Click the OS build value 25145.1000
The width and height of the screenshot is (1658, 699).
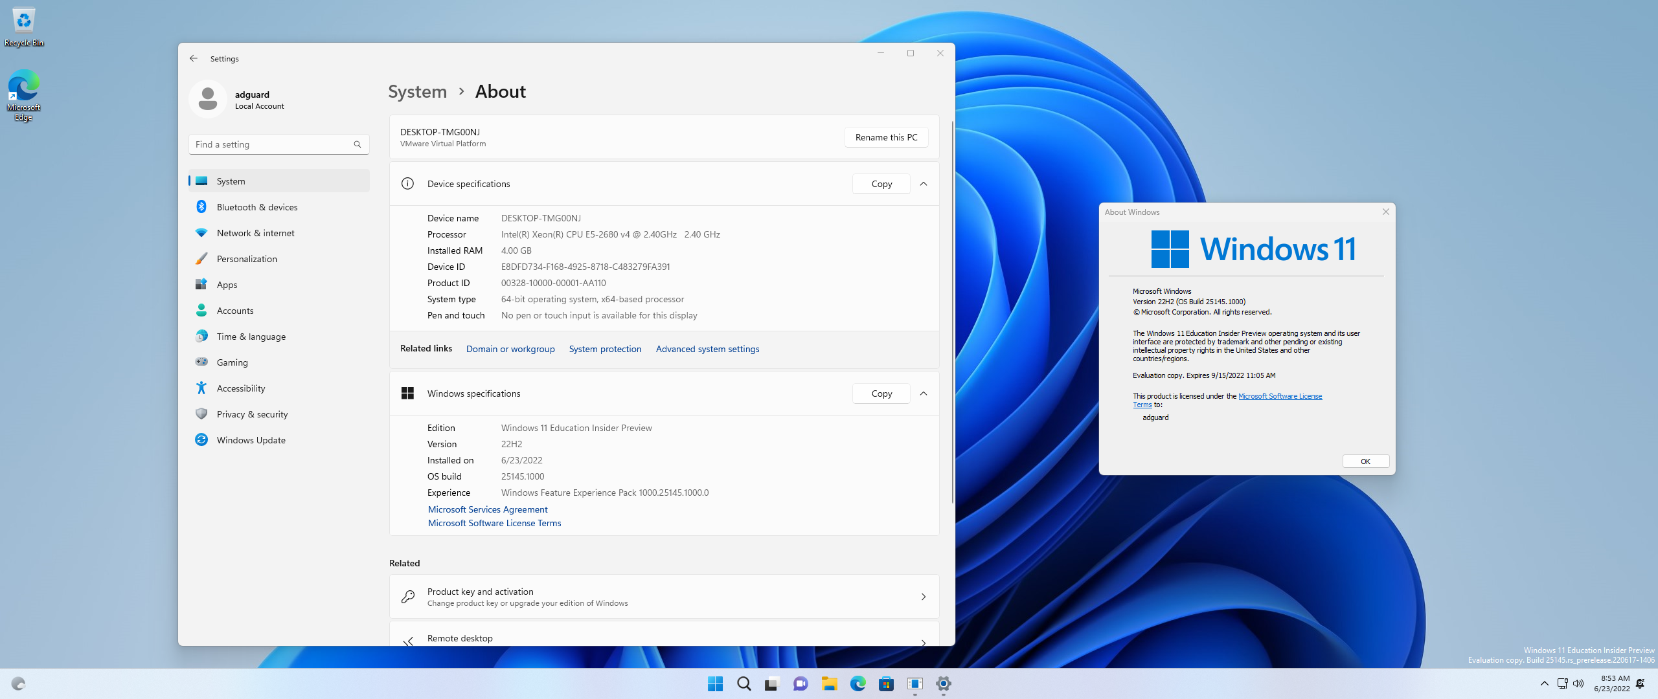[x=523, y=476]
